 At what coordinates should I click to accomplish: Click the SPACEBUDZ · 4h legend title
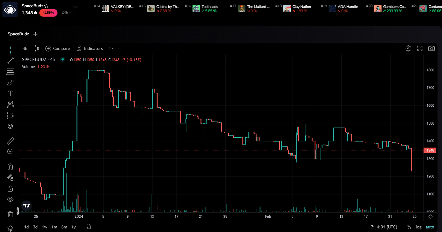(x=39, y=59)
